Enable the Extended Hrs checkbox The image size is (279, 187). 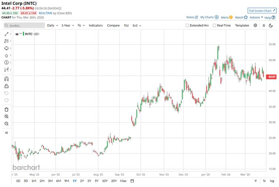click(187, 25)
